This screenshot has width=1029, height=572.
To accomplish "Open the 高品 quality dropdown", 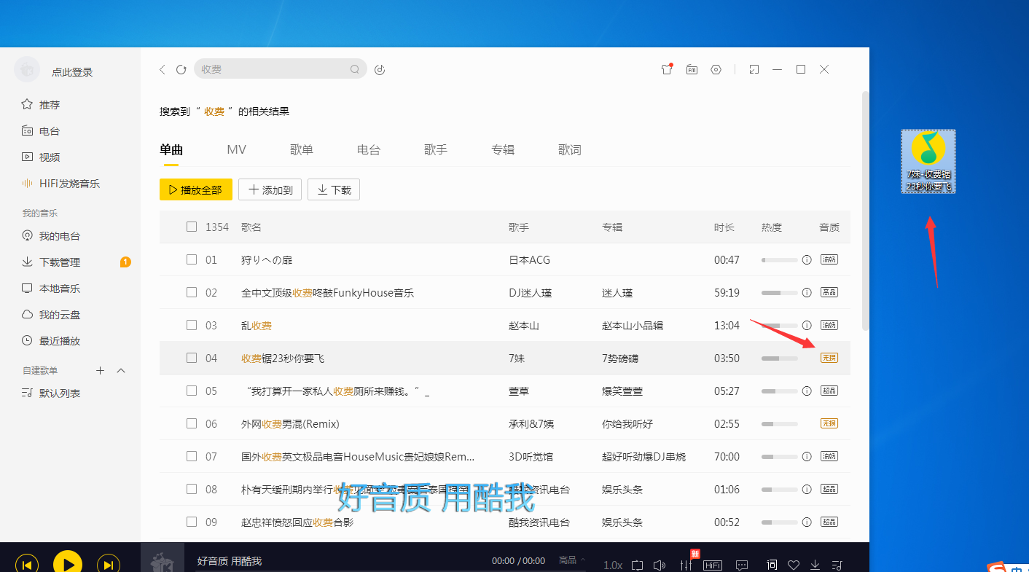I will tap(572, 560).
